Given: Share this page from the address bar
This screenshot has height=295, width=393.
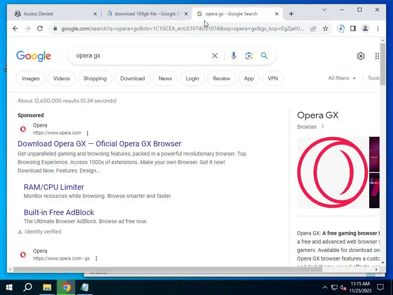Looking at the screenshot, I should click(313, 28).
